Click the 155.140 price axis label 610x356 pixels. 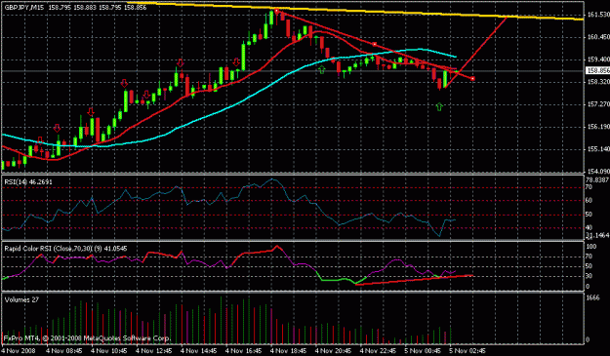598,149
